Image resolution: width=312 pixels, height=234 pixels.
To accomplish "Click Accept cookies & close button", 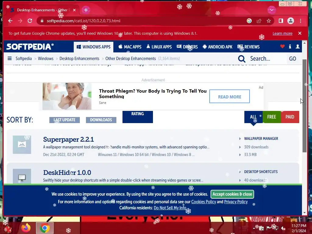I will pos(232,194).
